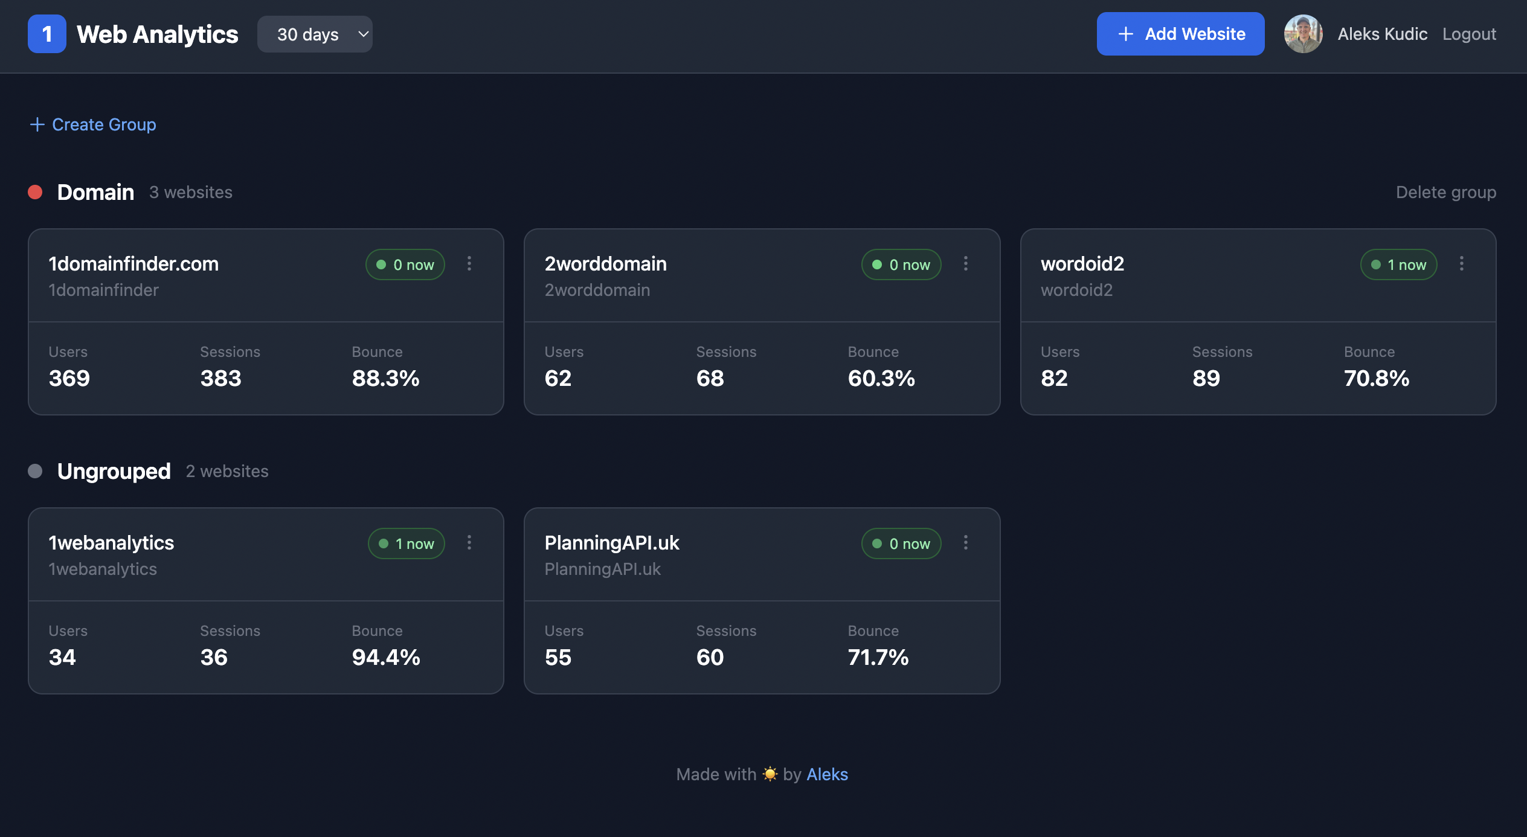The height and width of the screenshot is (837, 1527).
Task: Click the Aleks link in the footer
Action: click(x=827, y=774)
